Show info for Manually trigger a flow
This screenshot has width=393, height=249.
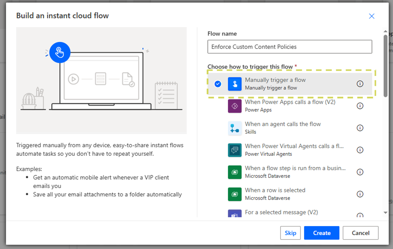coord(360,84)
